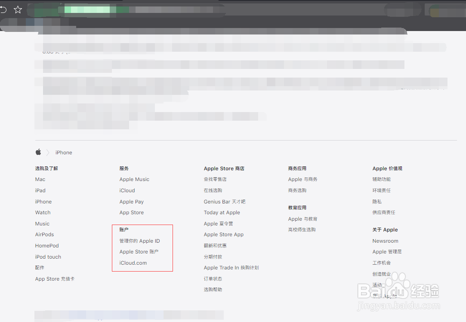Go to iCloud.com link
Viewport: 466px width, 322px height.
pyautogui.click(x=133, y=263)
